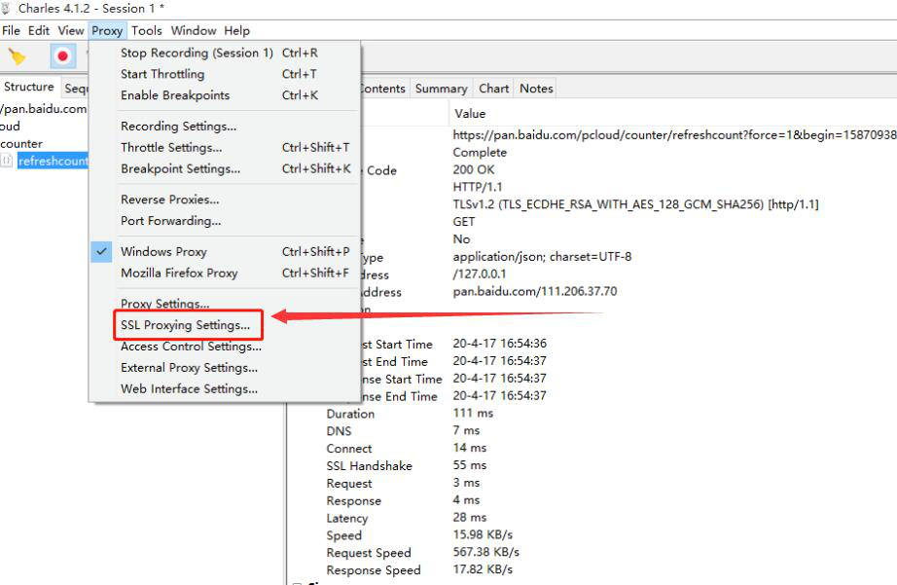Open Breakpoint Settings... from the menu
The width and height of the screenshot is (897, 585).
pyautogui.click(x=224, y=168)
